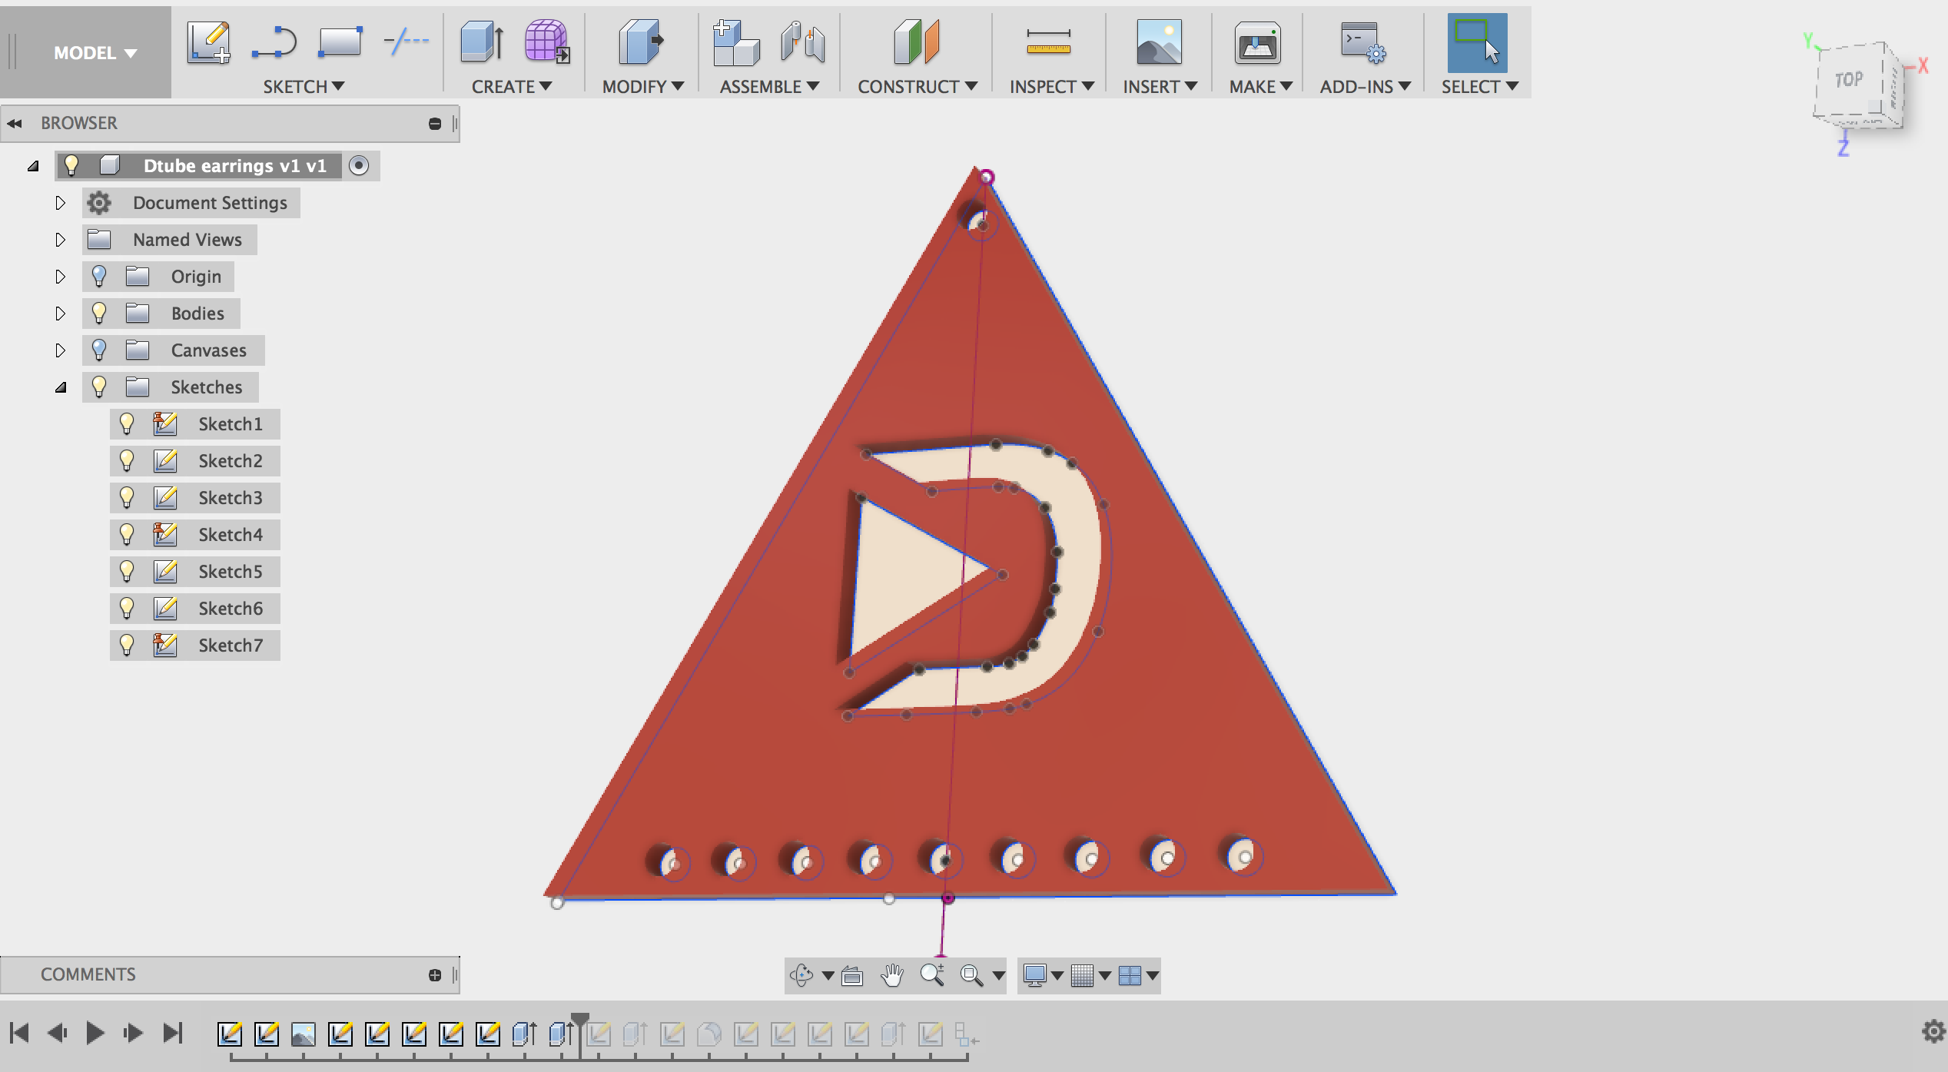1948x1072 pixels.
Task: Click the Grid and Snaps icon
Action: pos(1082,975)
